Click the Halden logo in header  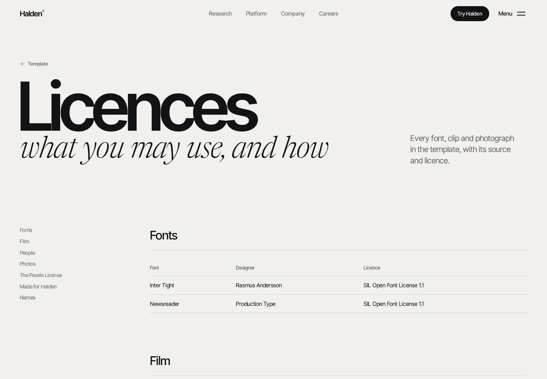click(x=32, y=14)
